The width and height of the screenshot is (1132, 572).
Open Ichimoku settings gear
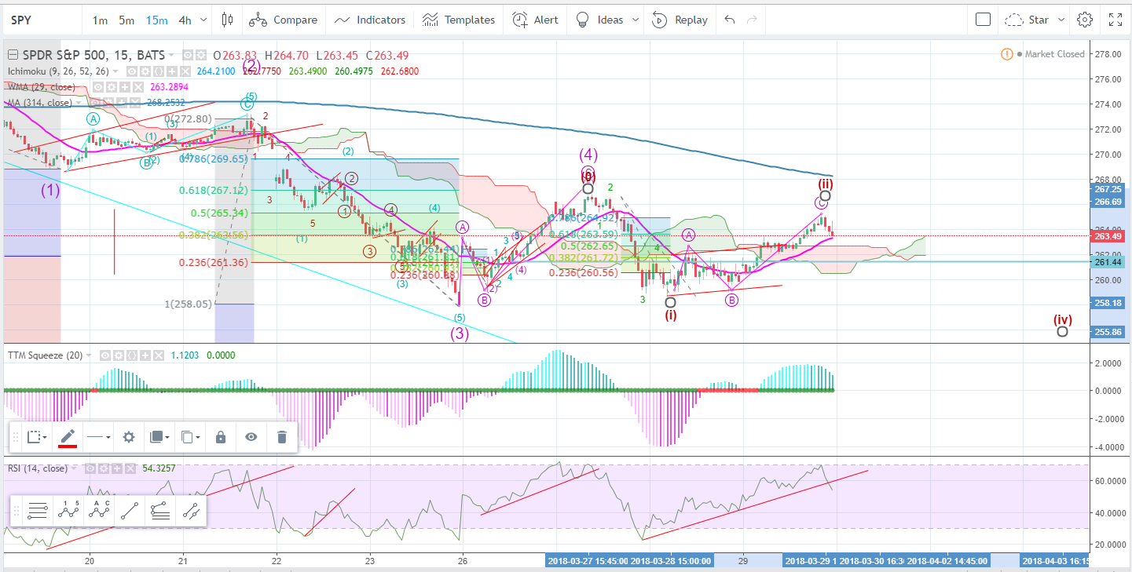(x=145, y=71)
